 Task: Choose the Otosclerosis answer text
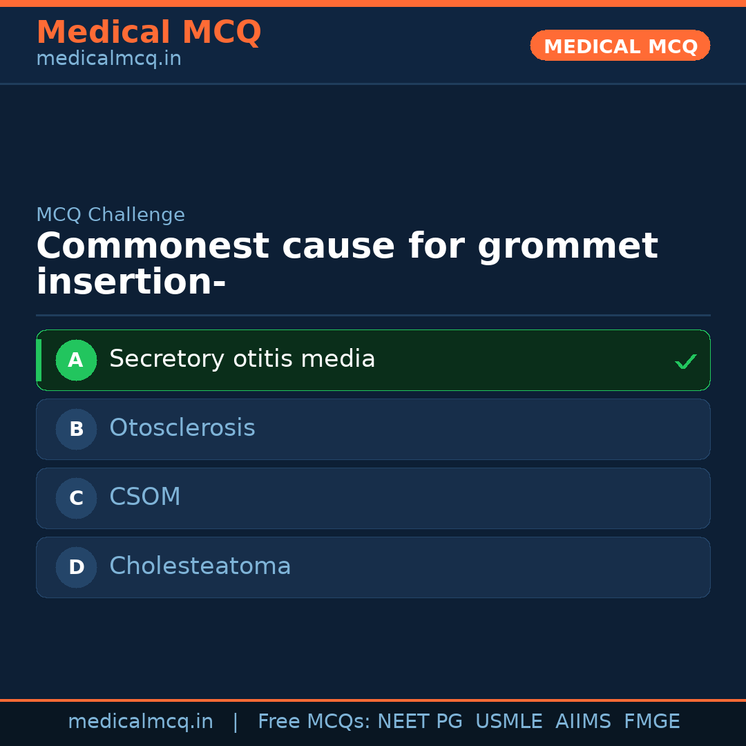tap(182, 428)
